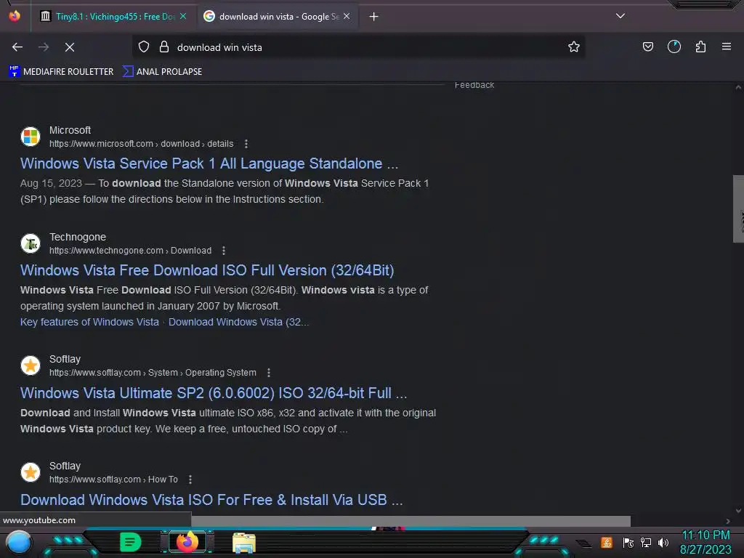Click the vertical scrollbar thumb

738,209
